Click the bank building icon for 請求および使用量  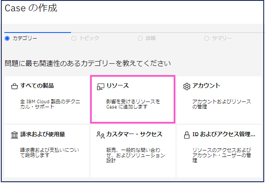click(14, 134)
